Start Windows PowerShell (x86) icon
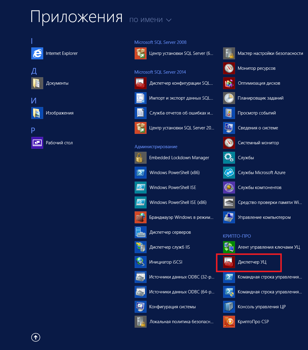 click(141, 173)
